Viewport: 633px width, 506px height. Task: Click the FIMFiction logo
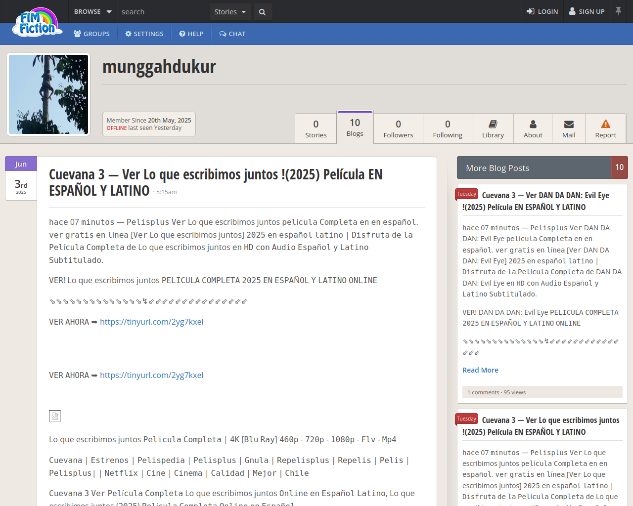click(x=38, y=22)
